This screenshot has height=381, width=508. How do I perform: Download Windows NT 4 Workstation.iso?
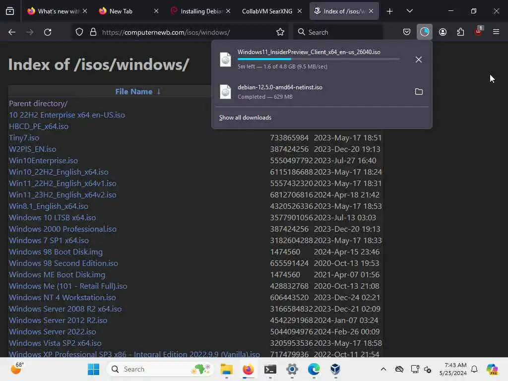[62, 298]
